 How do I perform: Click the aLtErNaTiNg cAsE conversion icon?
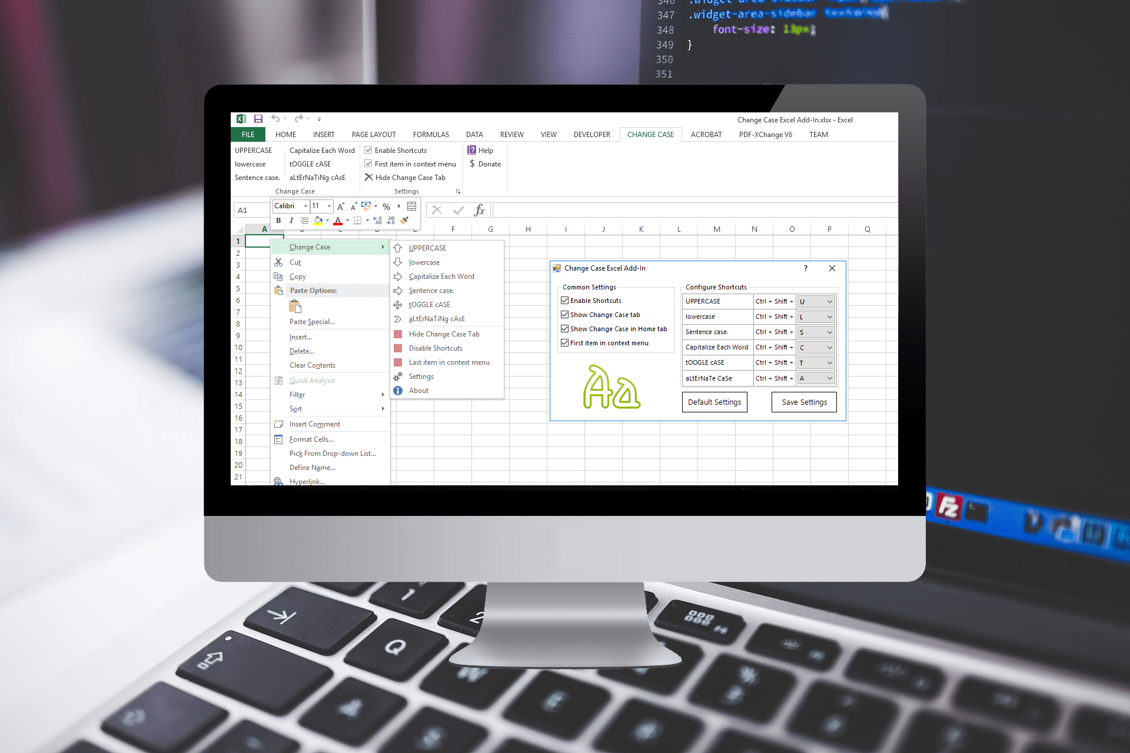(398, 318)
